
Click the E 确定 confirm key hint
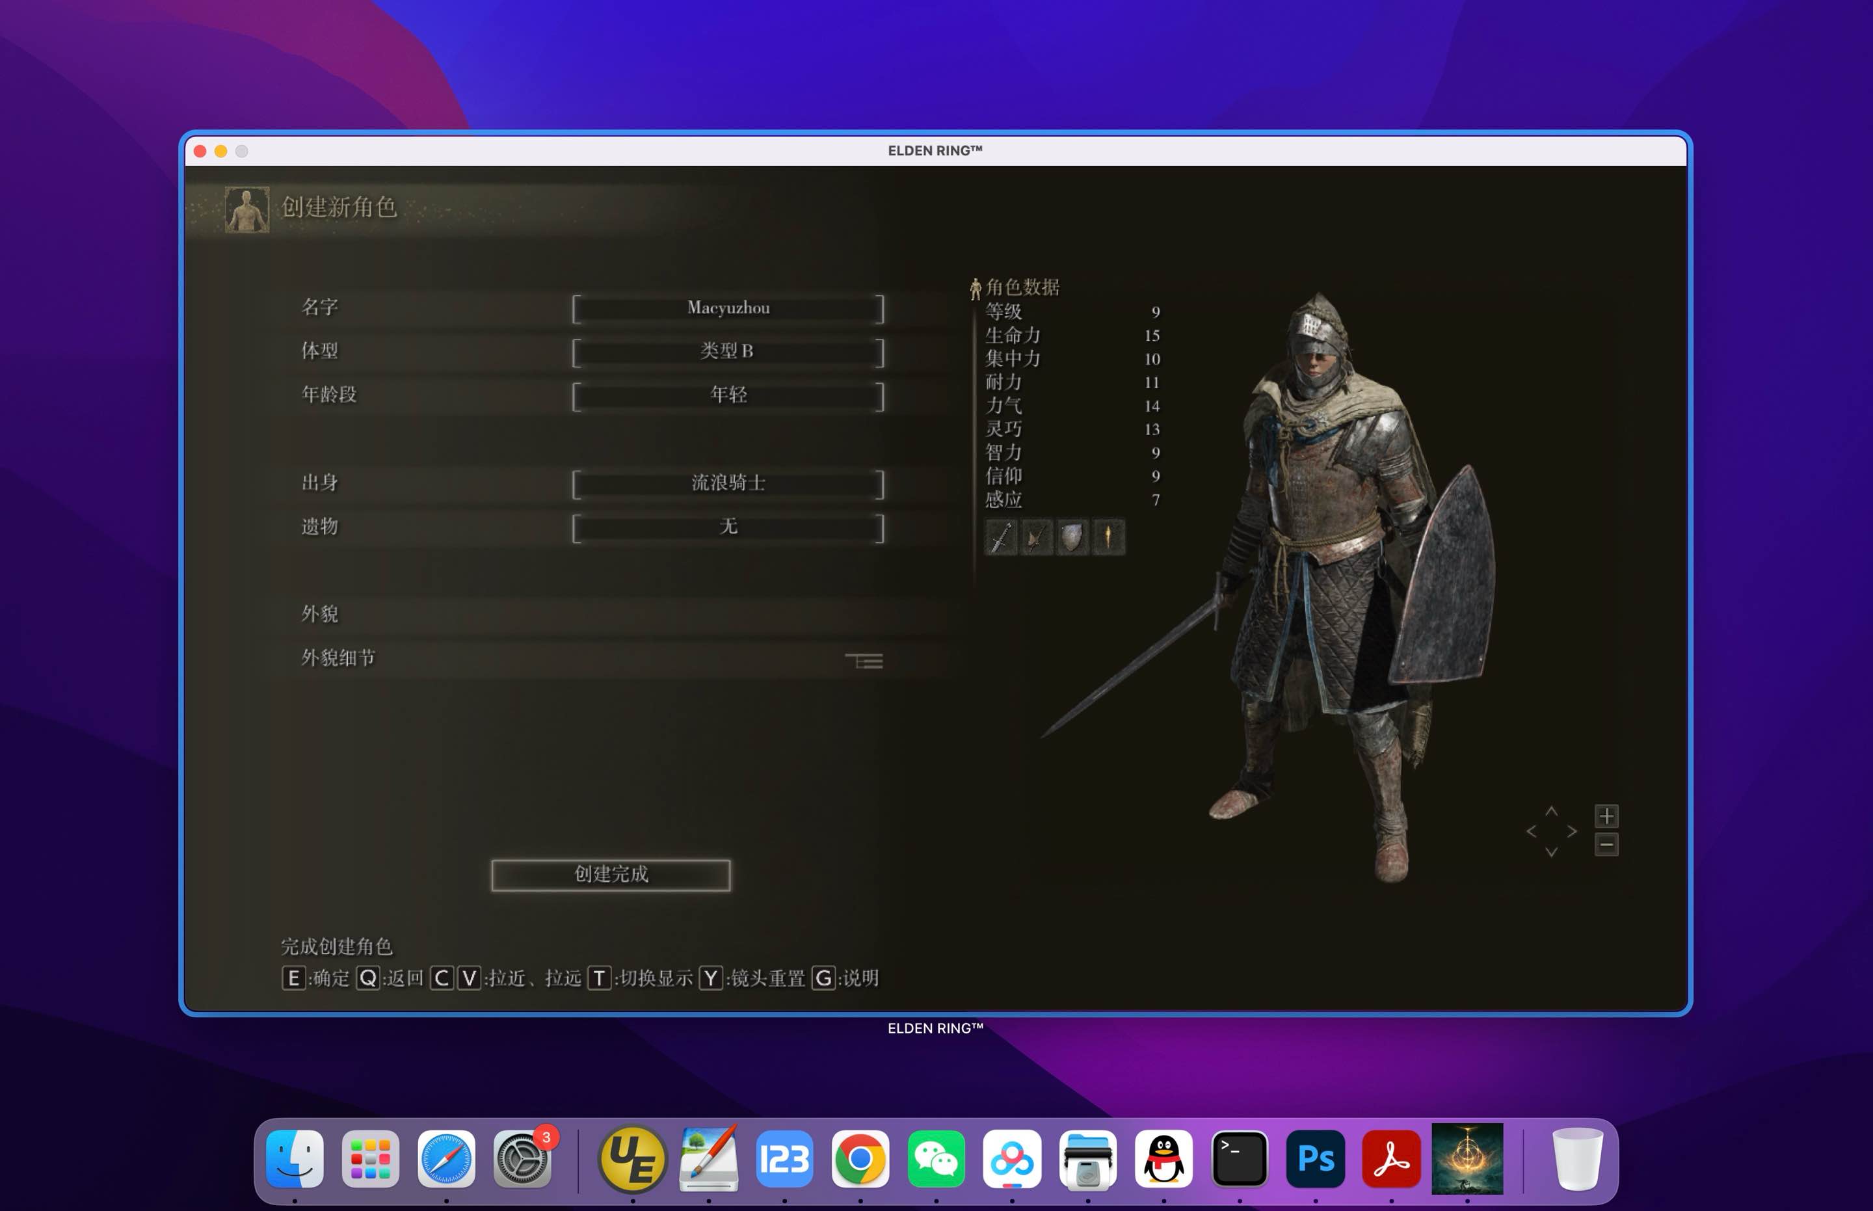[316, 978]
